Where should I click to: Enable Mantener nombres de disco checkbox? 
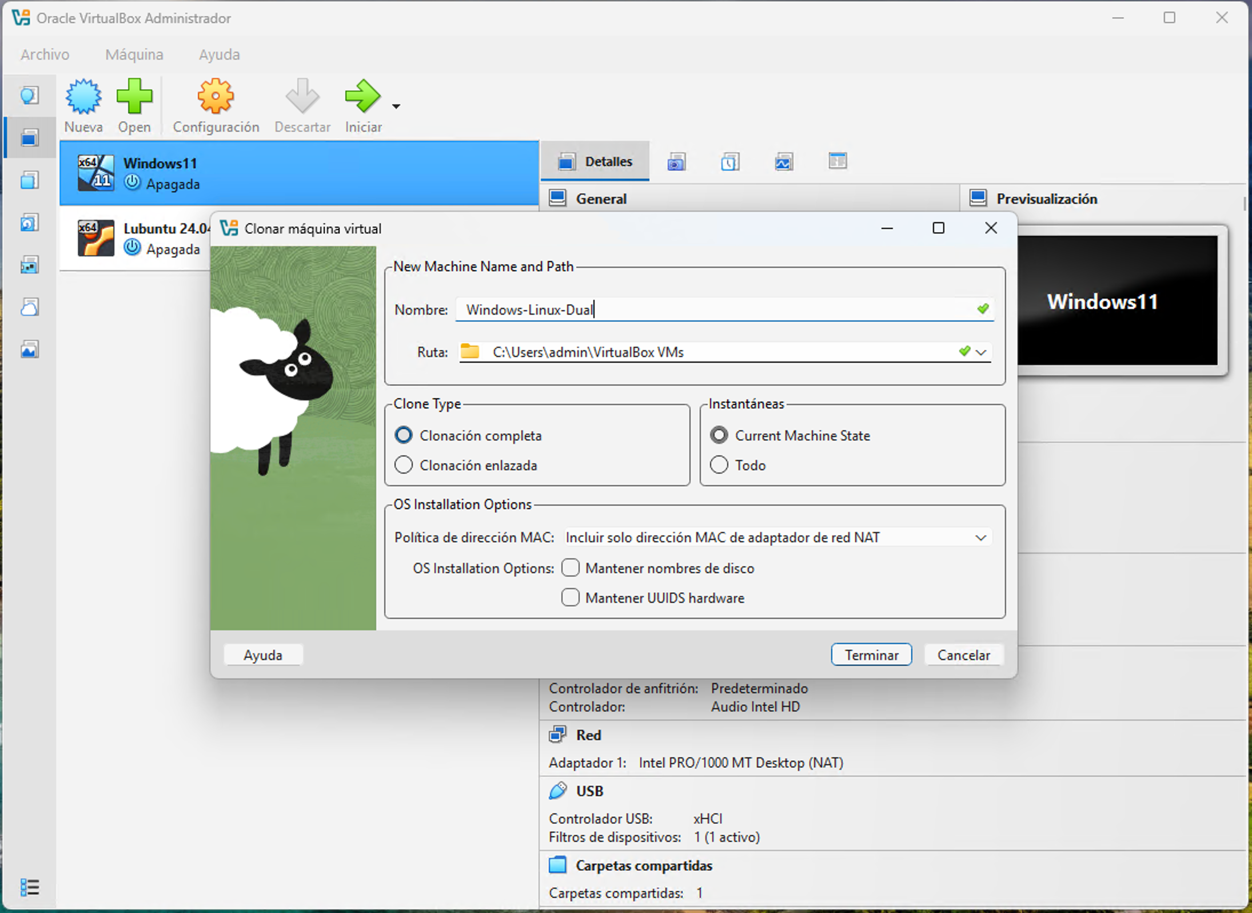pos(570,568)
